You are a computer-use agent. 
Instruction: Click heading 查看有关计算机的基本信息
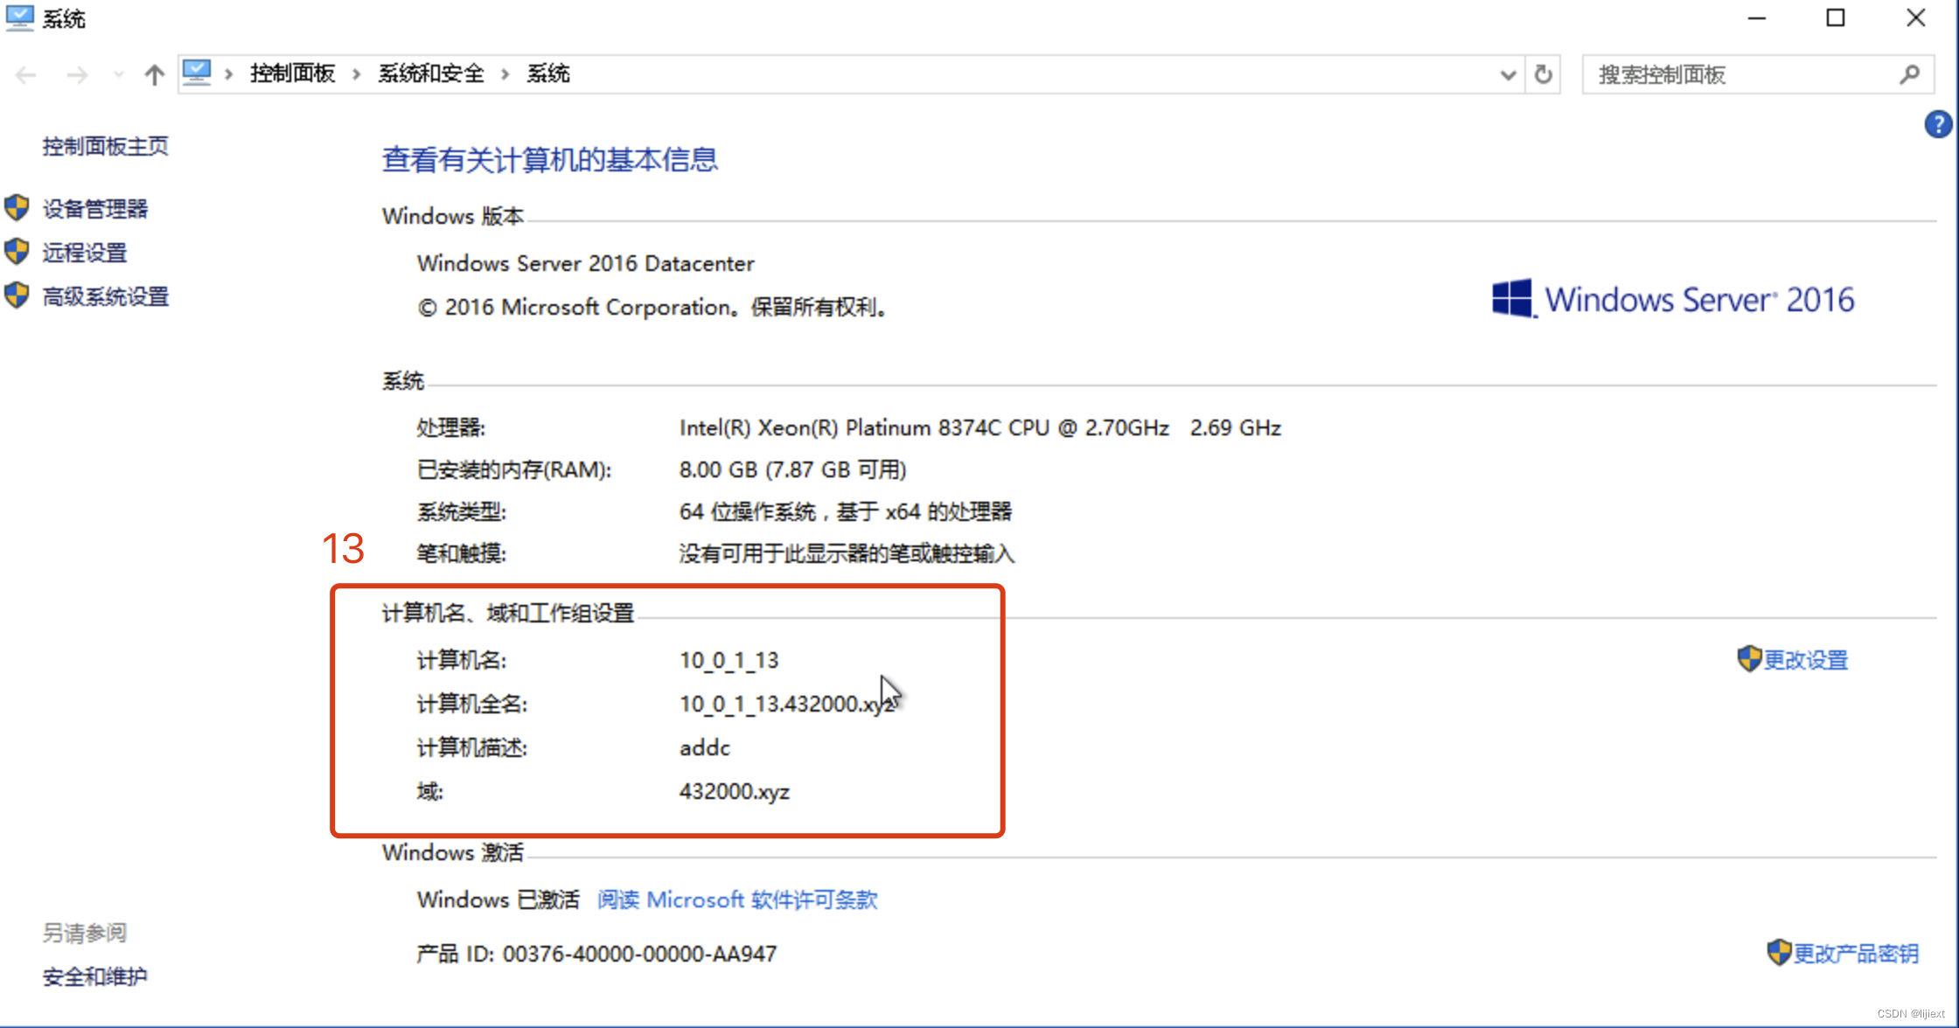(550, 160)
